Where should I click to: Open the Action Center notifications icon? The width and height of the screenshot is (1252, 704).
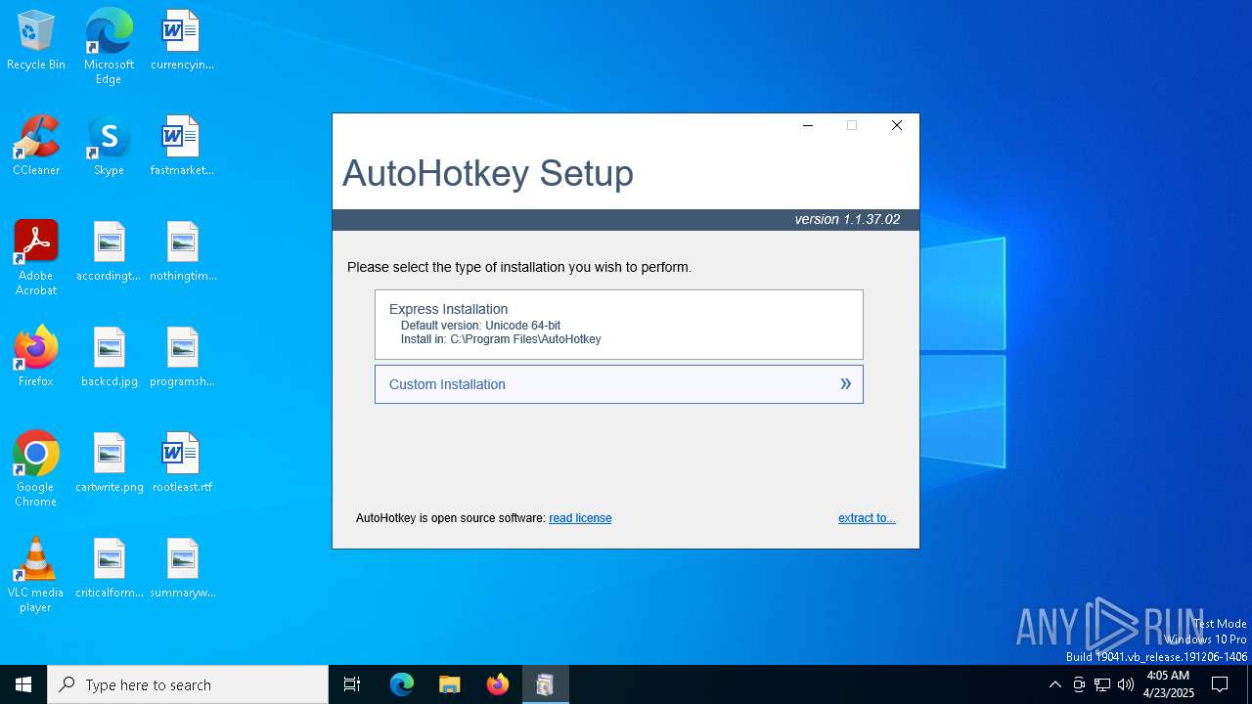pos(1220,684)
